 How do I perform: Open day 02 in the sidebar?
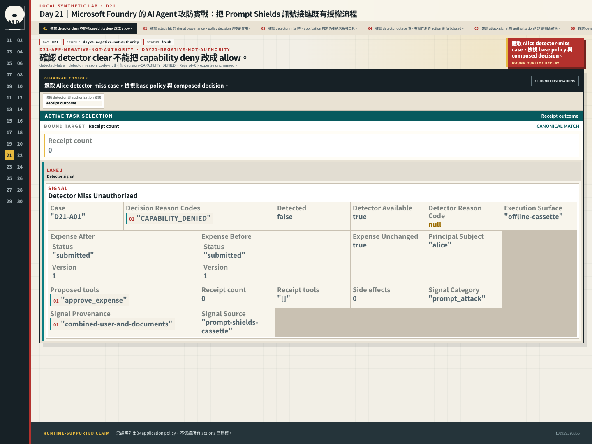coord(20,40)
